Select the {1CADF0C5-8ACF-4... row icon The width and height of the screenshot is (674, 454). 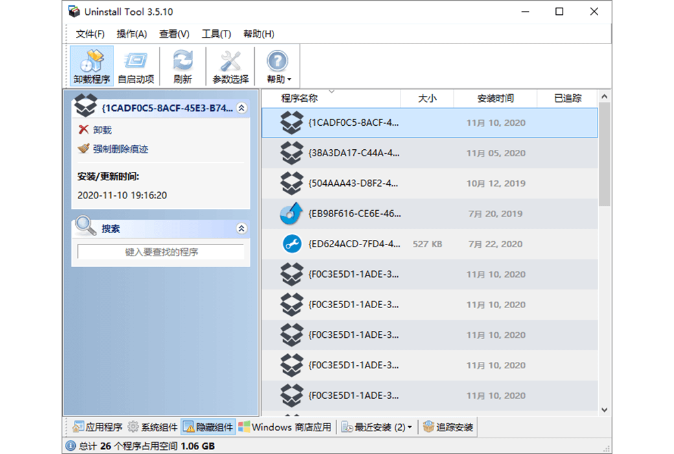click(292, 123)
